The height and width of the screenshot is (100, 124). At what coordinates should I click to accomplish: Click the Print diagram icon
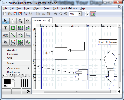(30, 14)
